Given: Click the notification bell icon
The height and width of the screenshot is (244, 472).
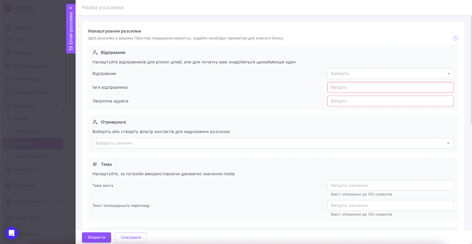Looking at the screenshot, I should (60, 6).
